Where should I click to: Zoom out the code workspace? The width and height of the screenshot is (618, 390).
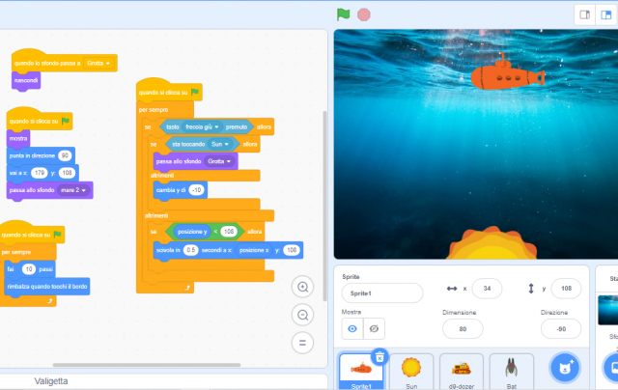(302, 315)
